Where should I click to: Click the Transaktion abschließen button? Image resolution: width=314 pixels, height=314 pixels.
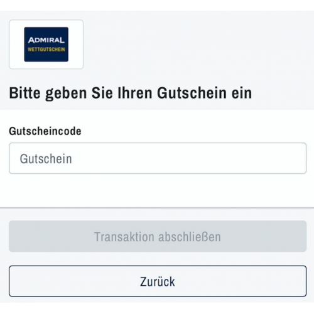pos(158,236)
